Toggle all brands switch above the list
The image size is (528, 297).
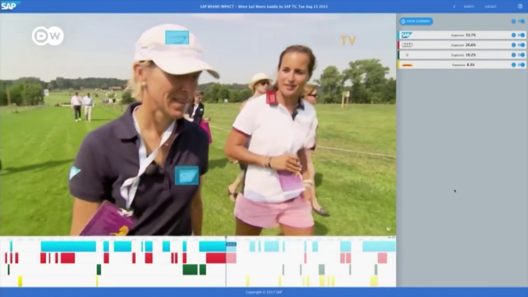tap(521, 21)
